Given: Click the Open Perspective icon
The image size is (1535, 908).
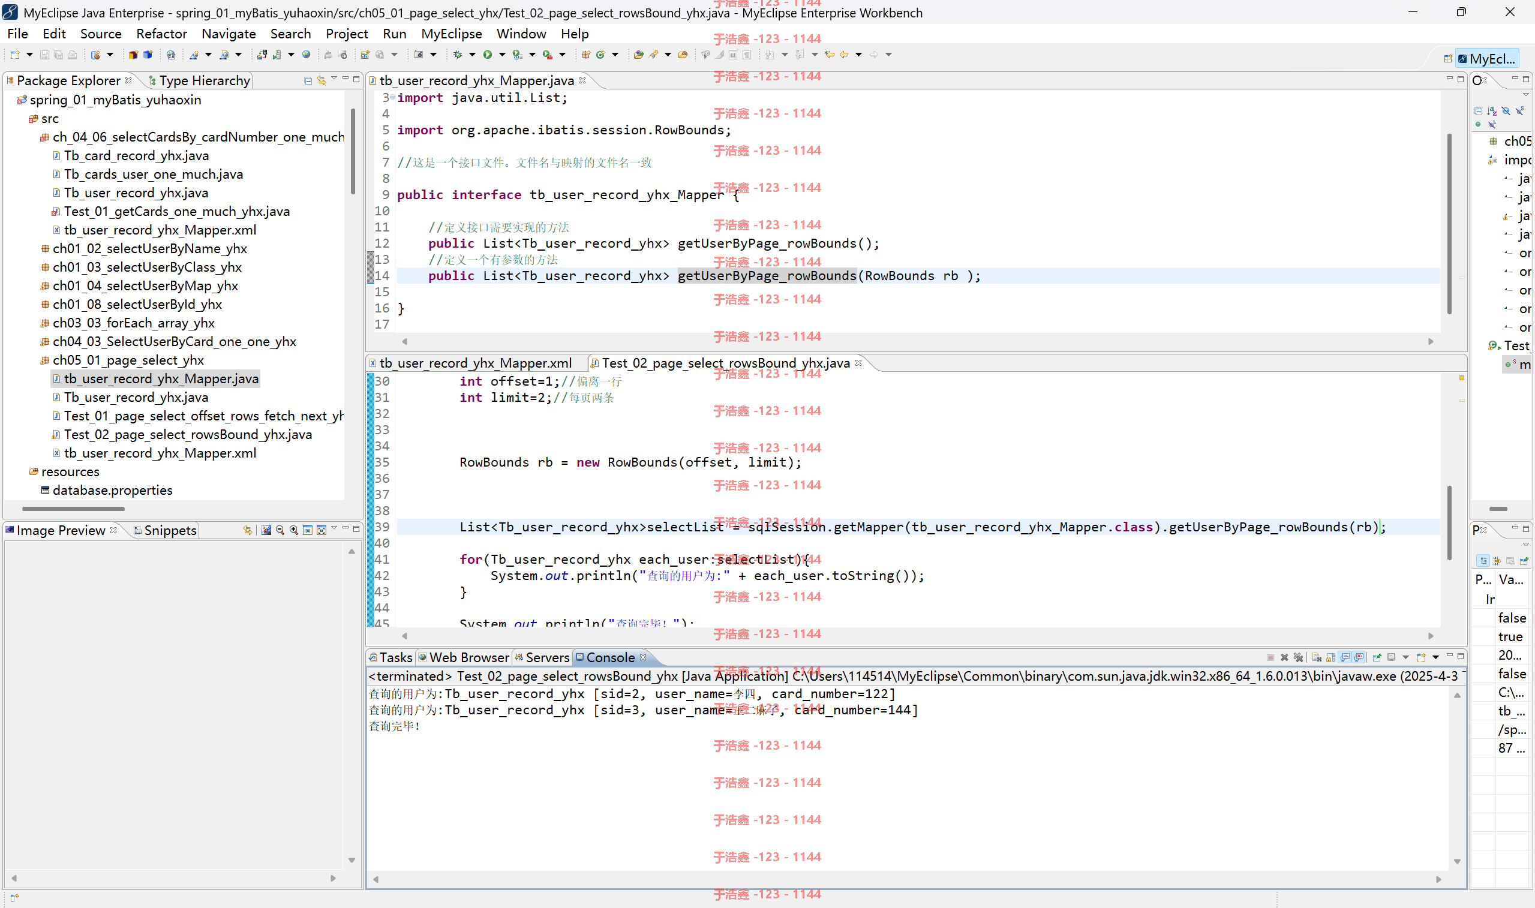Looking at the screenshot, I should coord(1447,59).
